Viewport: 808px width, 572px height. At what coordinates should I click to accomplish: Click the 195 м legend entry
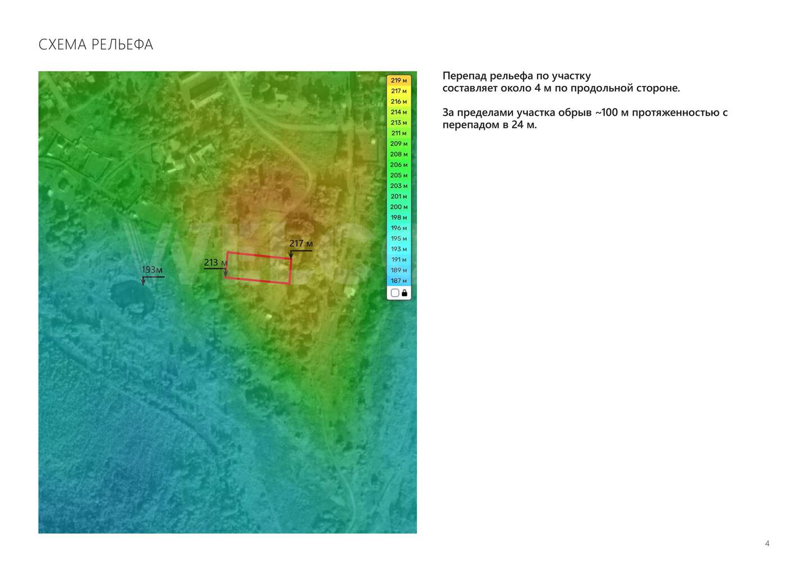tap(399, 239)
